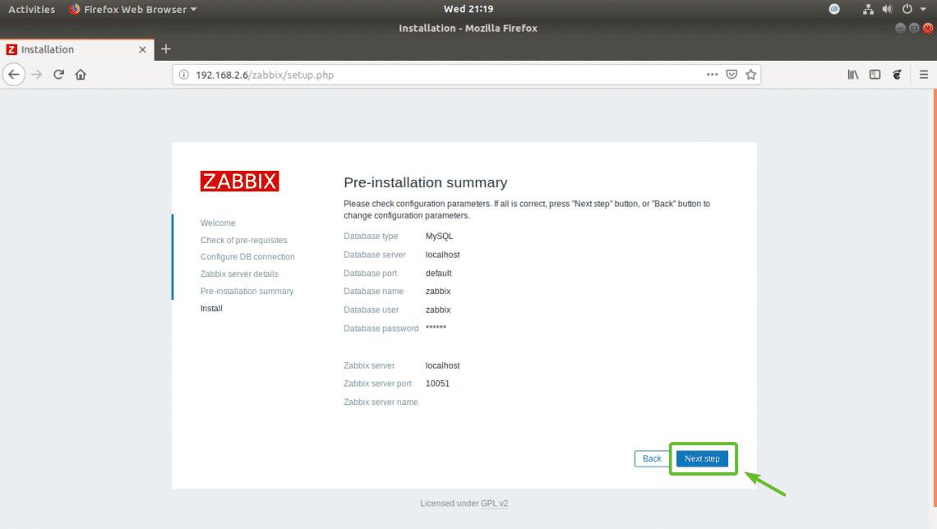
Task: Open page actions three-dots menu
Action: pos(712,75)
